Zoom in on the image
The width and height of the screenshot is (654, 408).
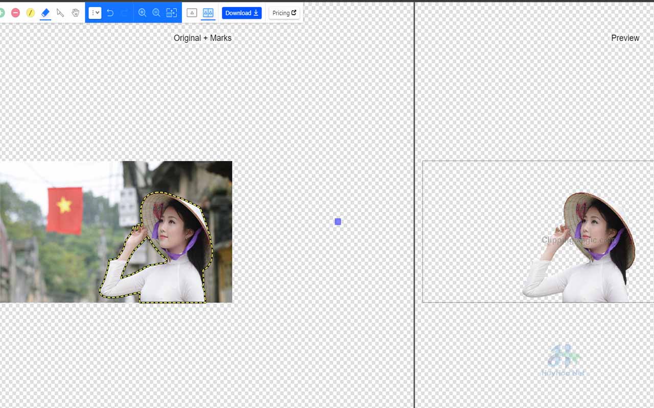point(142,13)
